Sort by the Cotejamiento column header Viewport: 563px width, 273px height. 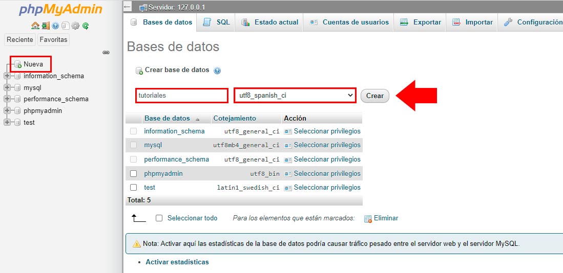pyautogui.click(x=235, y=118)
